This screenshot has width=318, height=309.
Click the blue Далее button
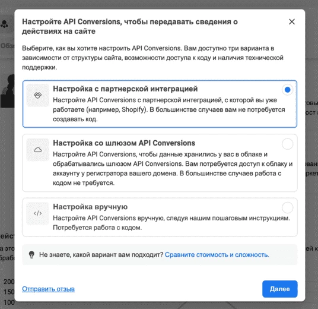[x=280, y=289]
